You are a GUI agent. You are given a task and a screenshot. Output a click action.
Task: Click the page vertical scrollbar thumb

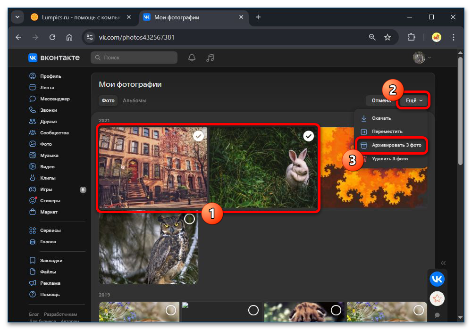pyautogui.click(x=460, y=111)
